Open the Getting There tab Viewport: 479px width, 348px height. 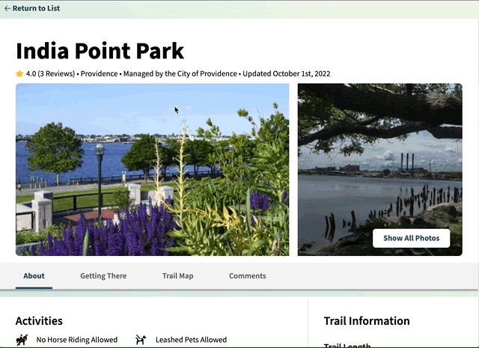pos(103,275)
